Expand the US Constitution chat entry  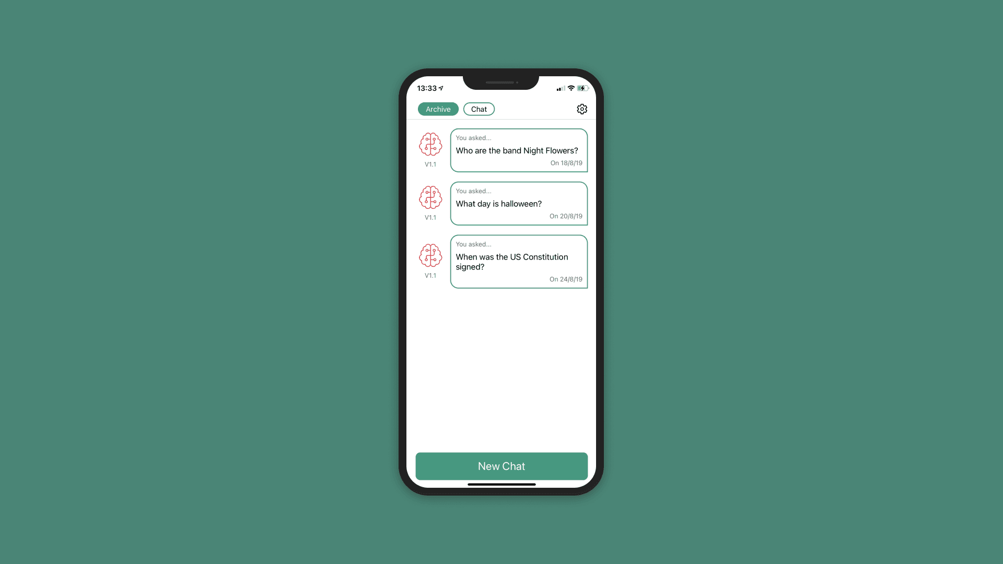coord(518,261)
